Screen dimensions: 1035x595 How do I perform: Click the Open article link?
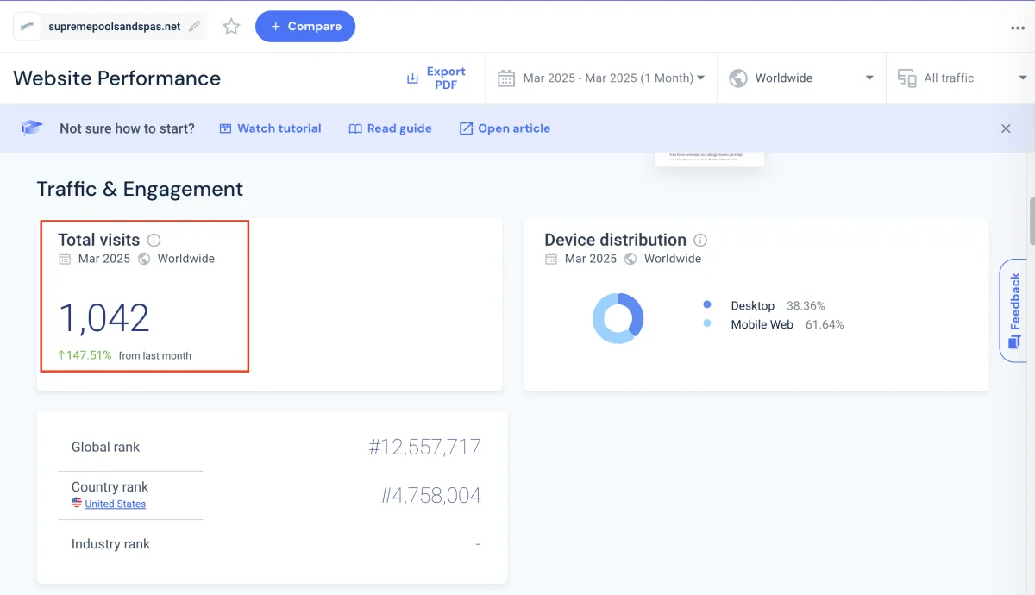505,128
